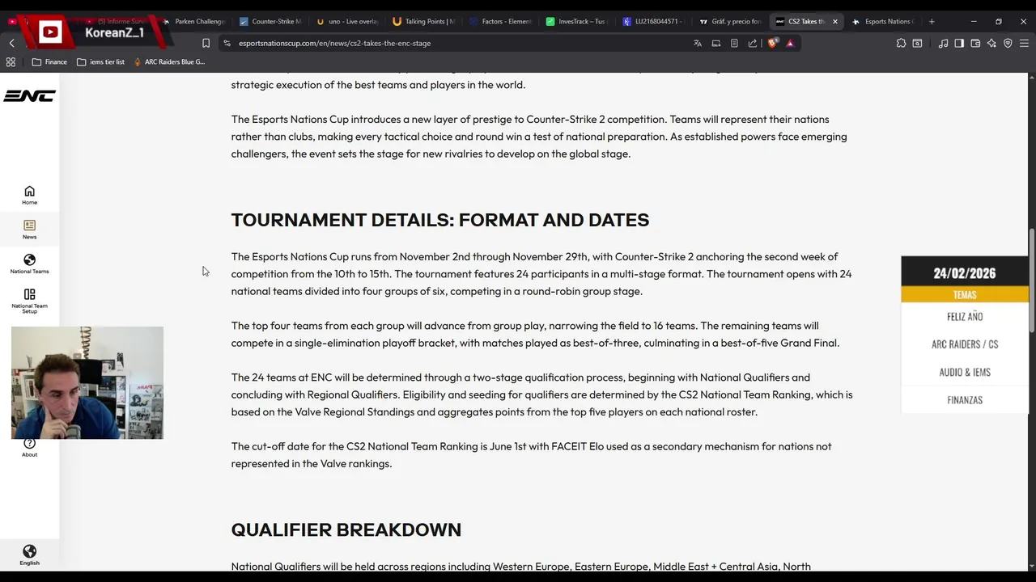Click the ENC logo in the sidebar

(x=29, y=96)
